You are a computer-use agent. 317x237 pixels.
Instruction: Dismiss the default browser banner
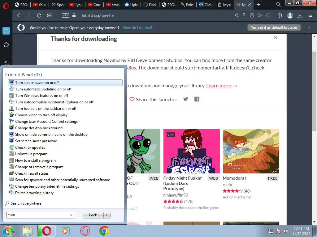pos(309,27)
